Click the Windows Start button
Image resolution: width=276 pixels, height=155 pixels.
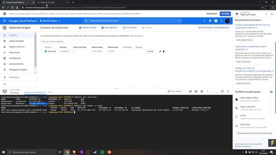point(3,152)
